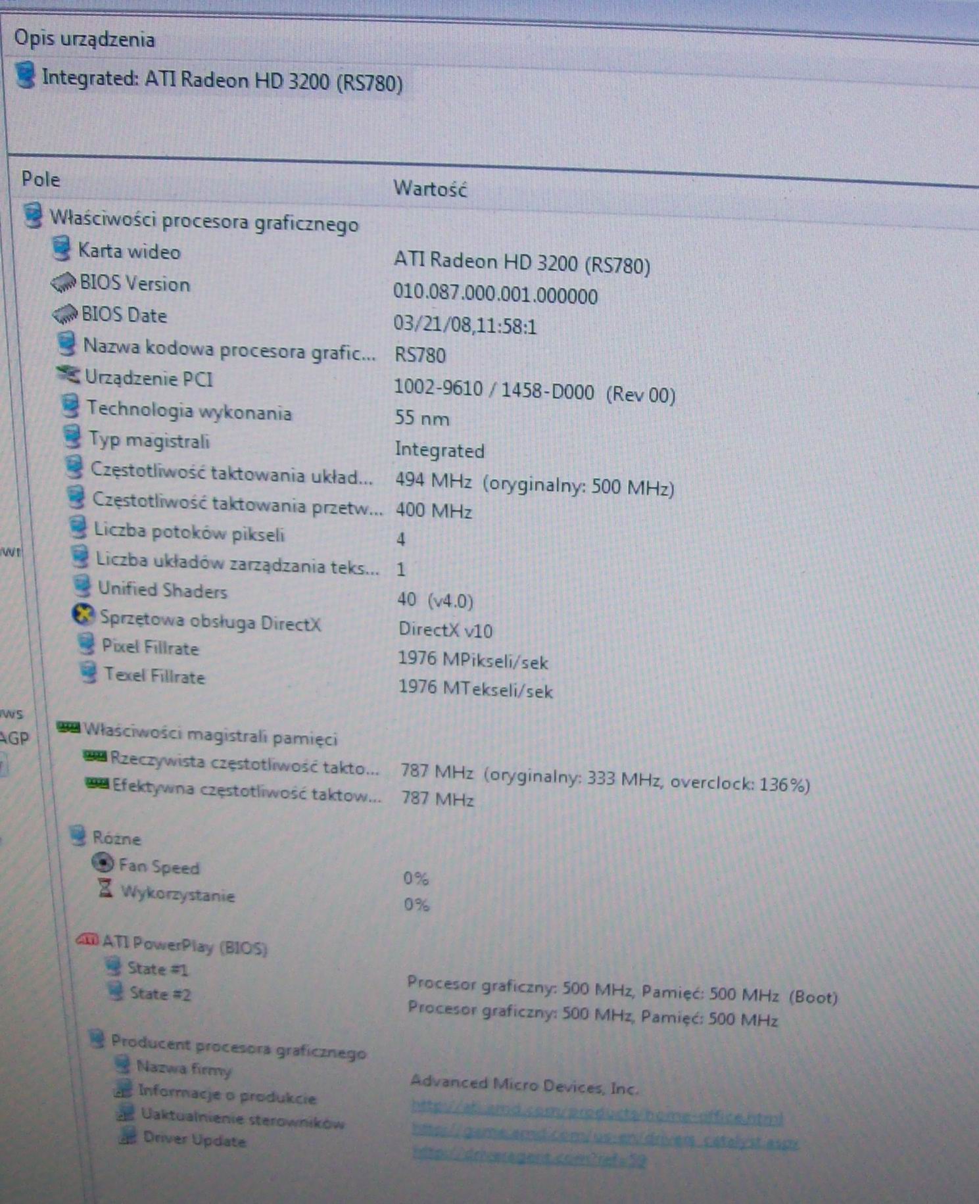Select the Integrated bus type value

440,450
